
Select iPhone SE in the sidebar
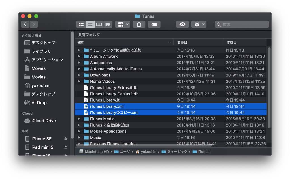click(38, 139)
